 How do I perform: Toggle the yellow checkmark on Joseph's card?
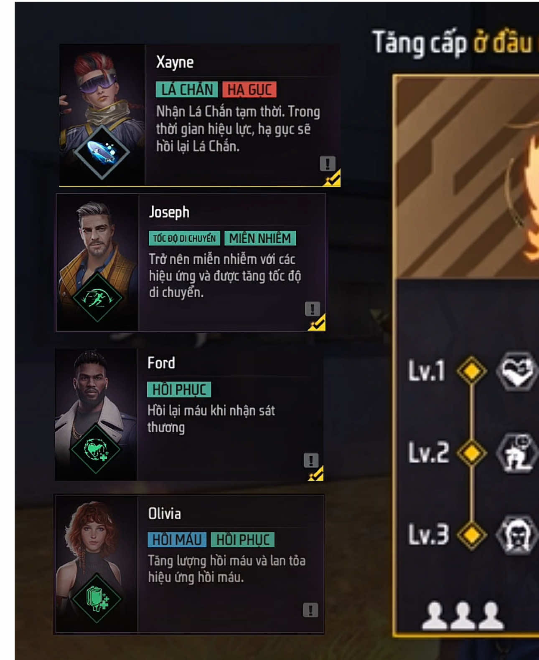[x=317, y=322]
